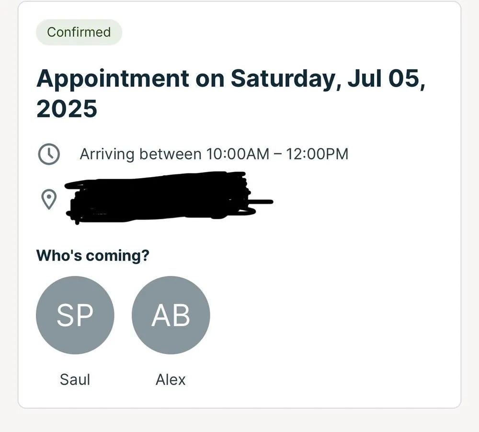Image resolution: width=479 pixels, height=432 pixels.
Task: Click the location pin icon
Action: coord(48,199)
